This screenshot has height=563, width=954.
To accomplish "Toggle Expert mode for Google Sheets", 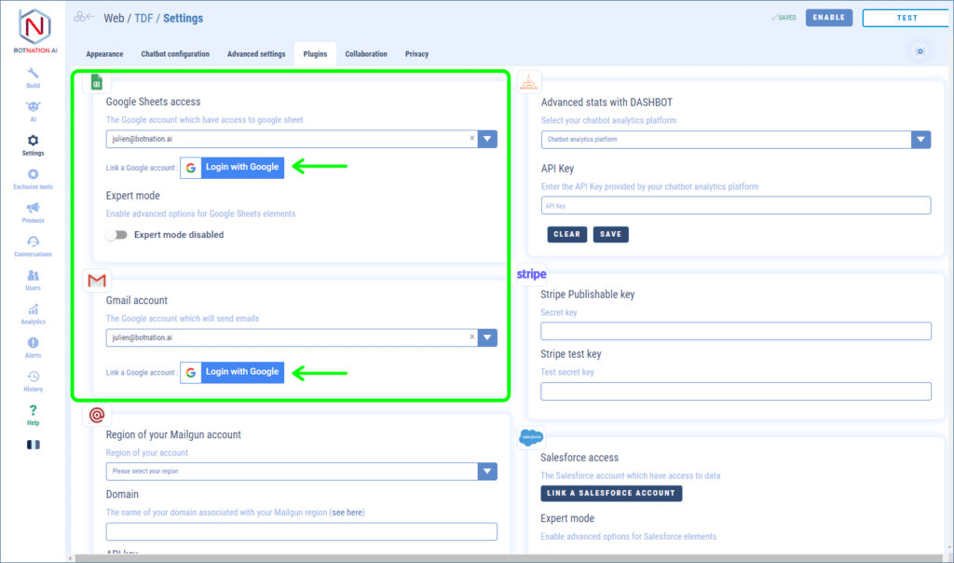I will 116,235.
